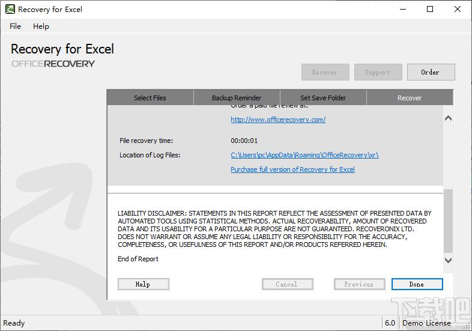472x331 pixels.
Task: Close the Recovery for Excel window
Action: click(457, 10)
